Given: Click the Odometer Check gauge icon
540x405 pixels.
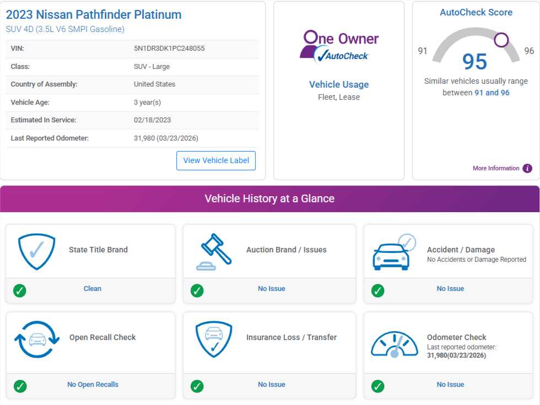Looking at the screenshot, I should (395, 344).
